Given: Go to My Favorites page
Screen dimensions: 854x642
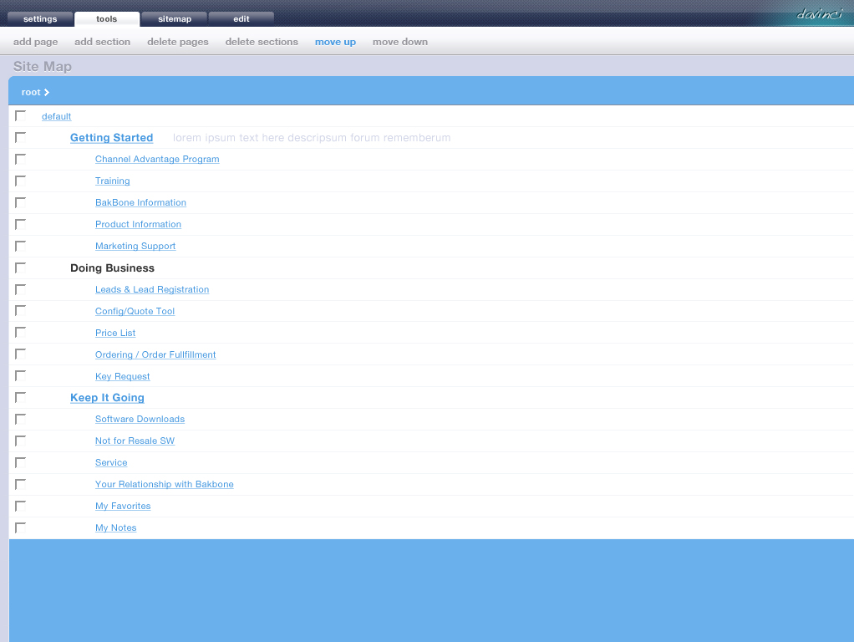Looking at the screenshot, I should pos(123,507).
